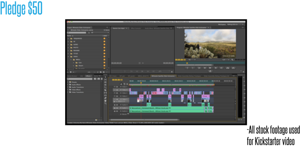The image size is (300, 158).
Task: Open the Workspace dropdown menu
Action: pos(235,24)
